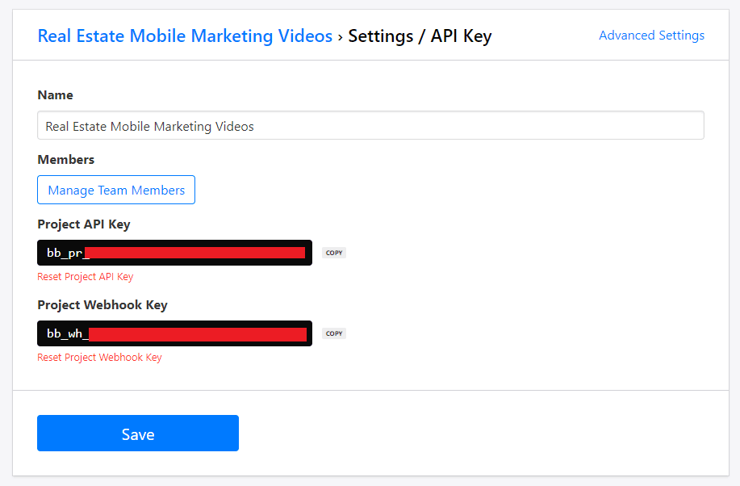Click the masked Project API Key field

[174, 252]
